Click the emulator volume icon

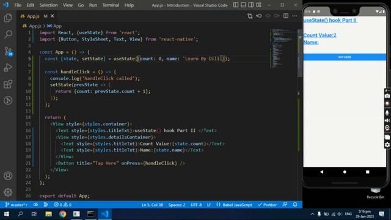click(387, 120)
